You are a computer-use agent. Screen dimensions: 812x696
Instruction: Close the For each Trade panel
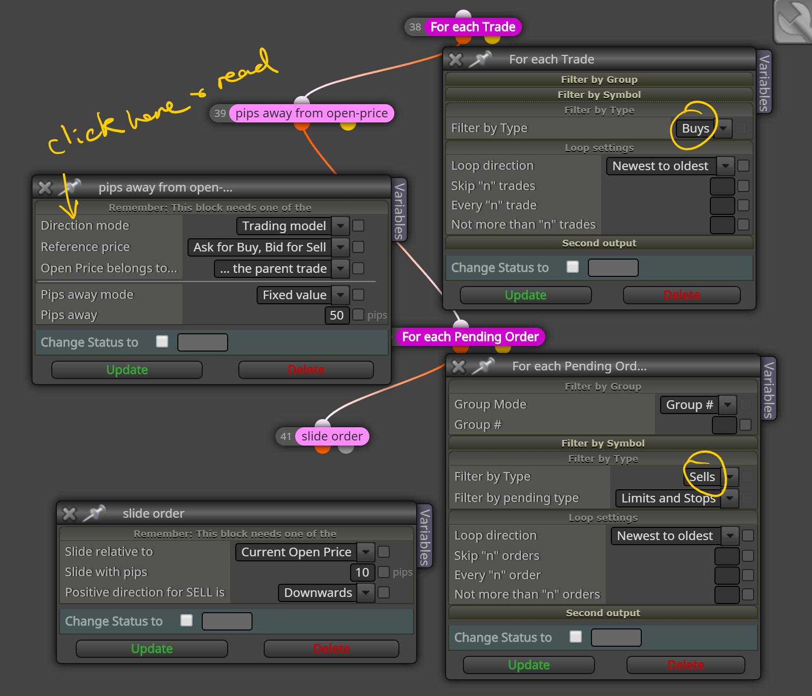(x=456, y=60)
